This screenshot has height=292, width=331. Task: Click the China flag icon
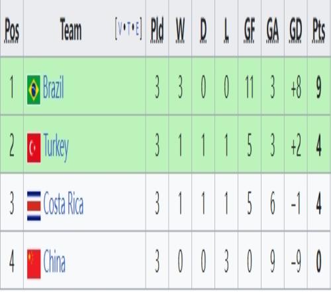coord(34,263)
